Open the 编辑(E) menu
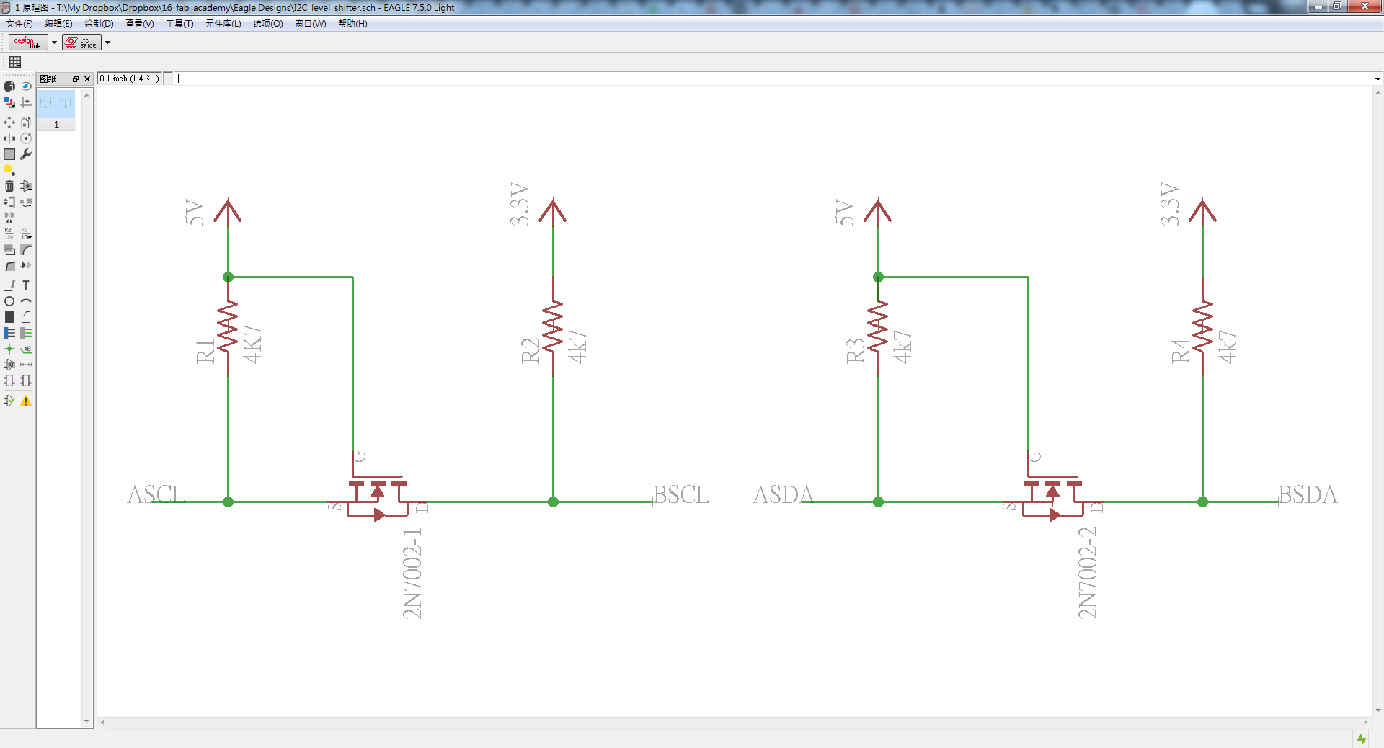Screen dimensions: 1384x748 [x=58, y=24]
